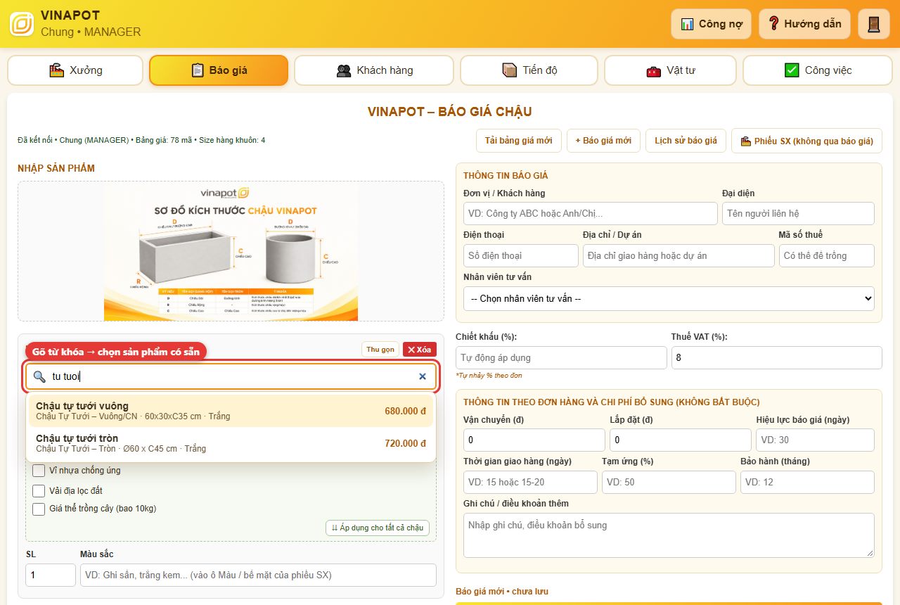Open Công nợ debt report
The image size is (900, 605).
pos(711,24)
